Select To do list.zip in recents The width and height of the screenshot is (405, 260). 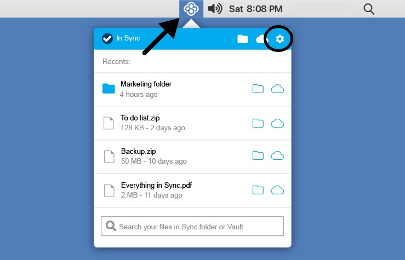(x=140, y=118)
